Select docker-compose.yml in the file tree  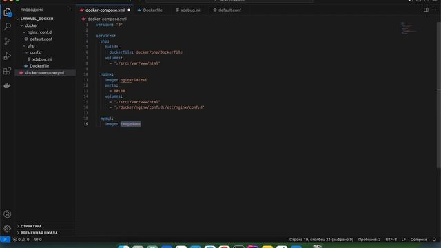click(x=45, y=73)
